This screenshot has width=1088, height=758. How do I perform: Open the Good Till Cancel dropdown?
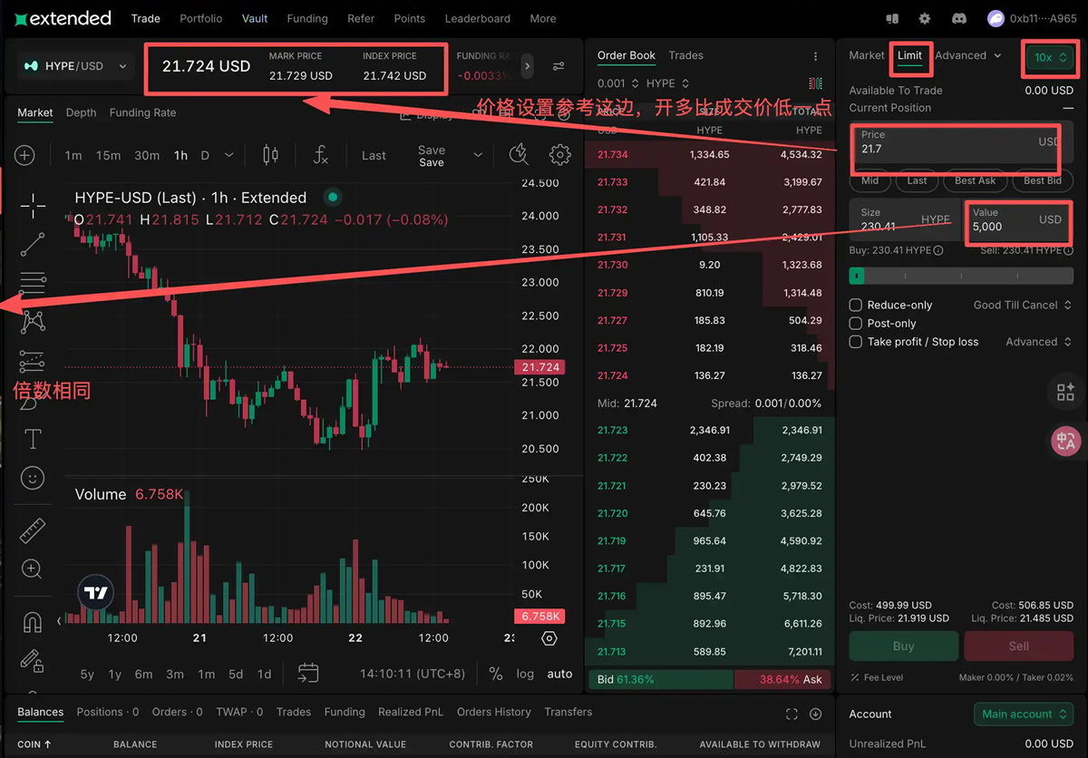click(1023, 305)
